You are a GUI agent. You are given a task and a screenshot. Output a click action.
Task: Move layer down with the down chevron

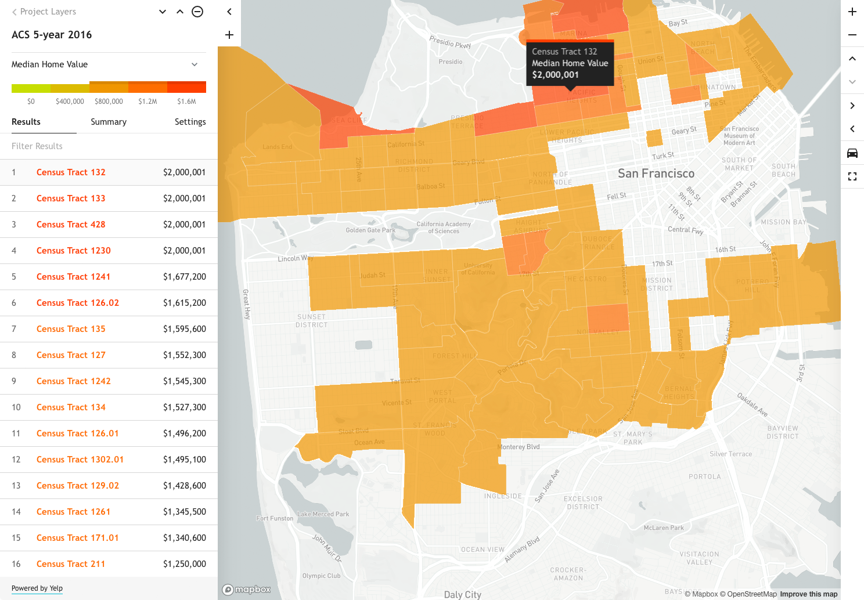point(163,12)
